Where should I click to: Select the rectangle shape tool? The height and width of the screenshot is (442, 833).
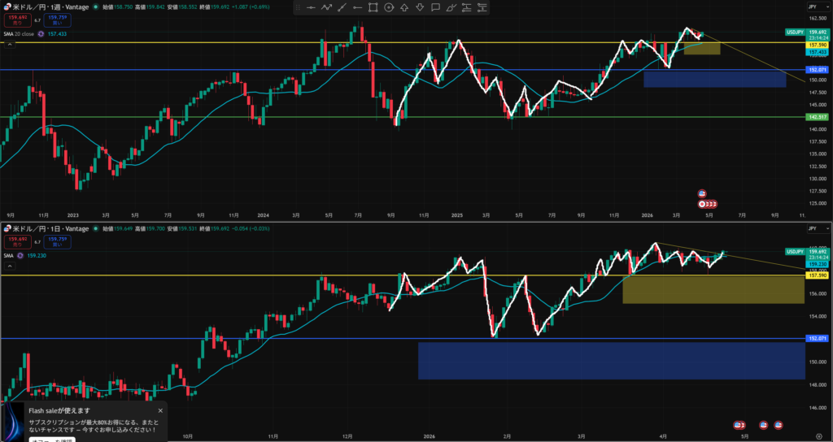click(x=373, y=7)
